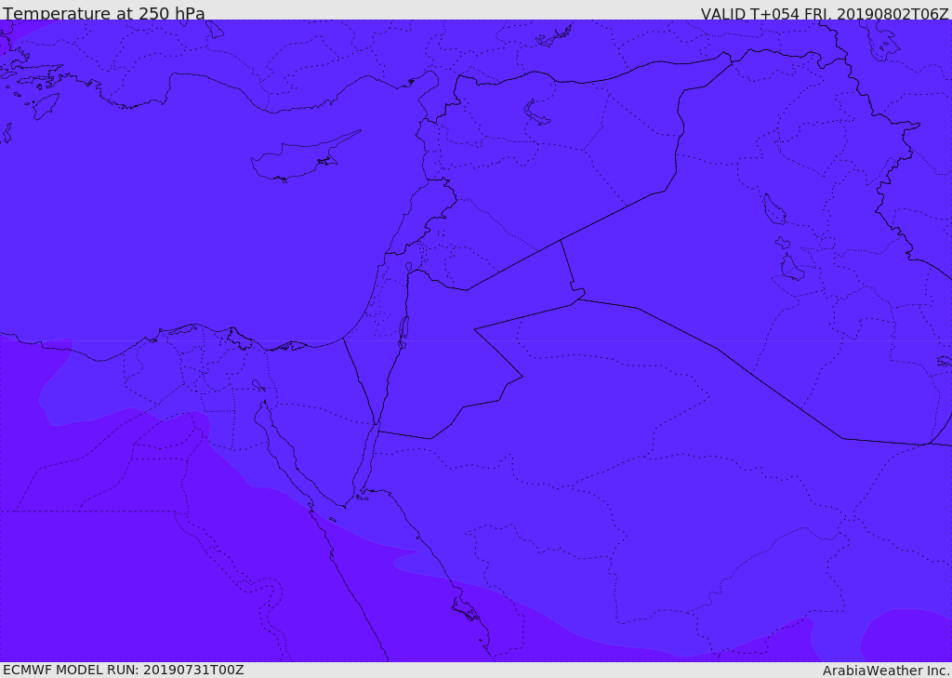The height and width of the screenshot is (678, 952).
Task: Click the lighter blue-violet area over Iraq
Action: [x=789, y=243]
